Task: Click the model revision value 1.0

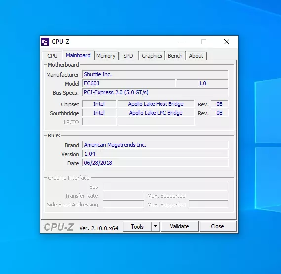Action: click(202, 83)
